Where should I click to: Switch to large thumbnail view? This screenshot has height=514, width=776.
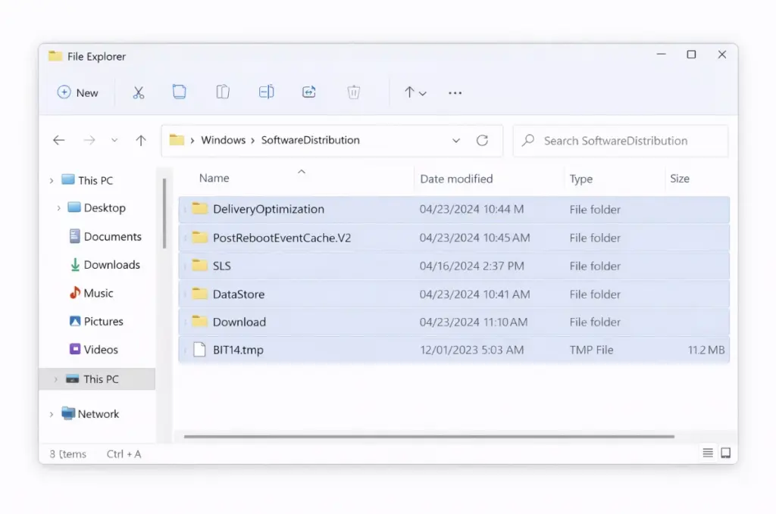726,452
